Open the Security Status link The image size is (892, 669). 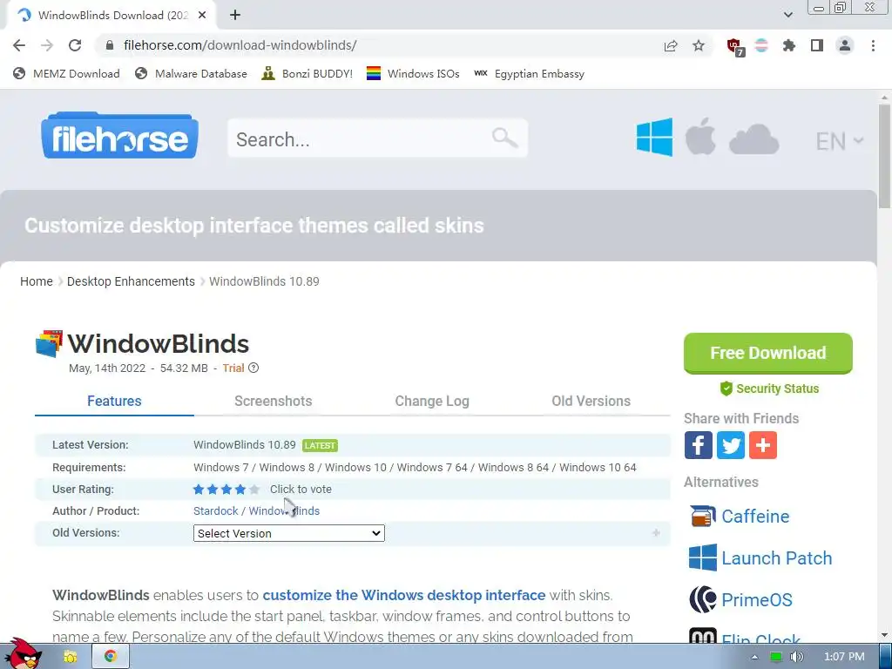770,389
